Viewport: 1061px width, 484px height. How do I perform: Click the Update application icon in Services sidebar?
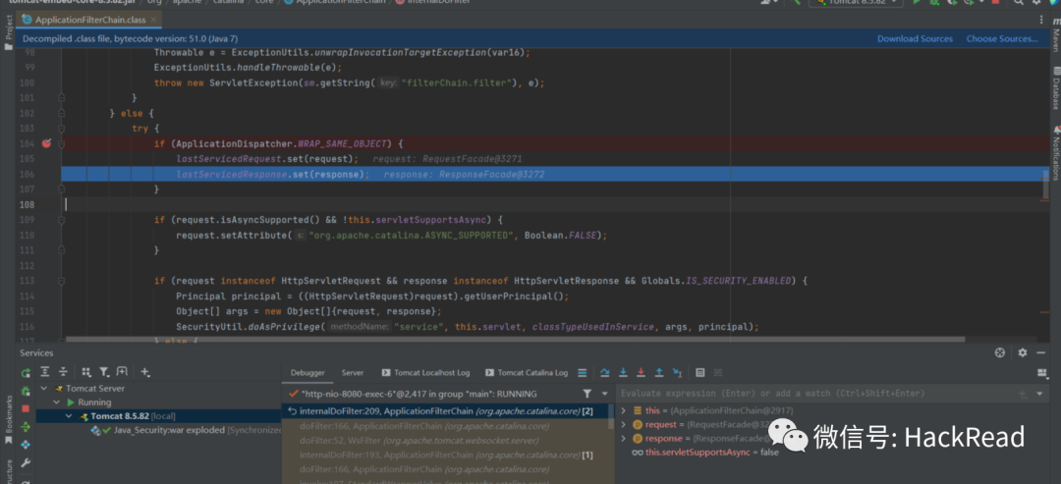pos(25,444)
